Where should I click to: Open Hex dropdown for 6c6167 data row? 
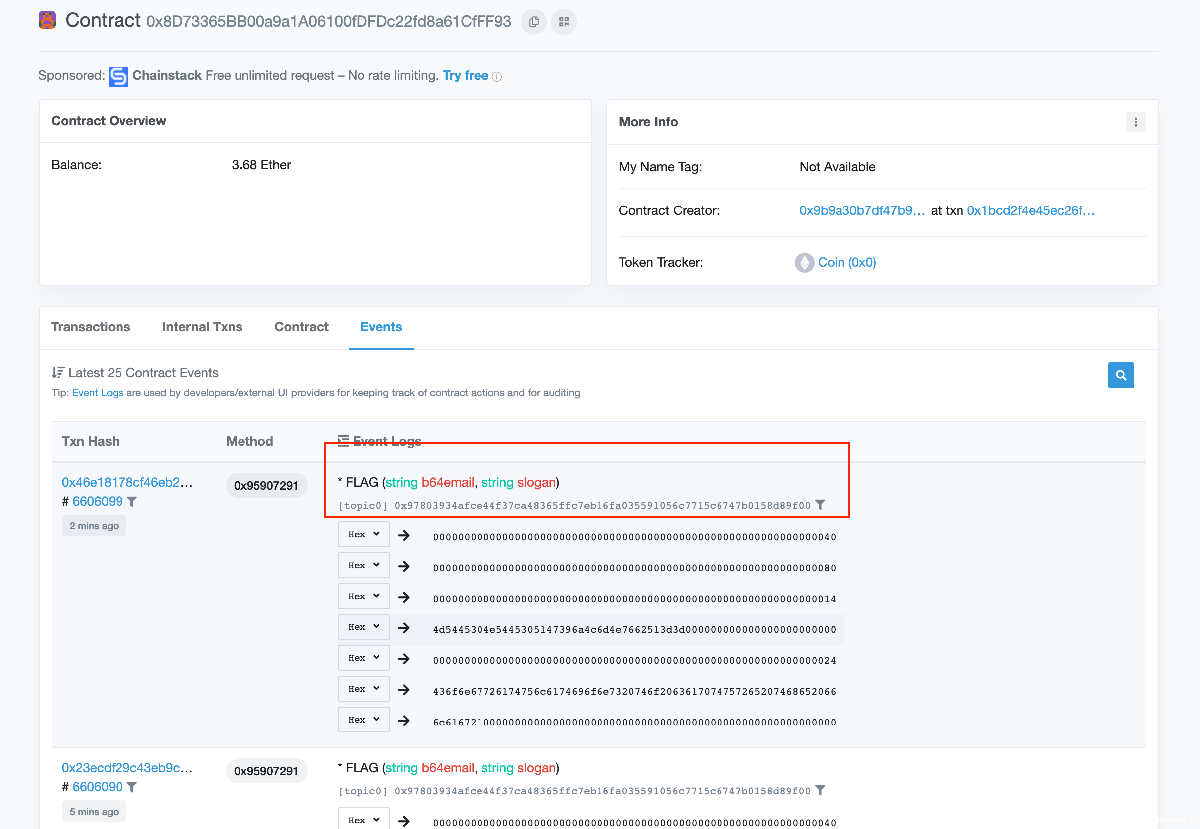click(363, 720)
